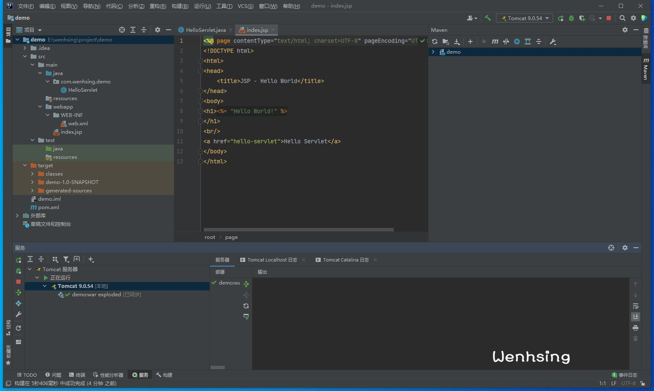Open Group By icon in Services toolbar
This screenshot has height=391, width=654.
tap(55, 259)
